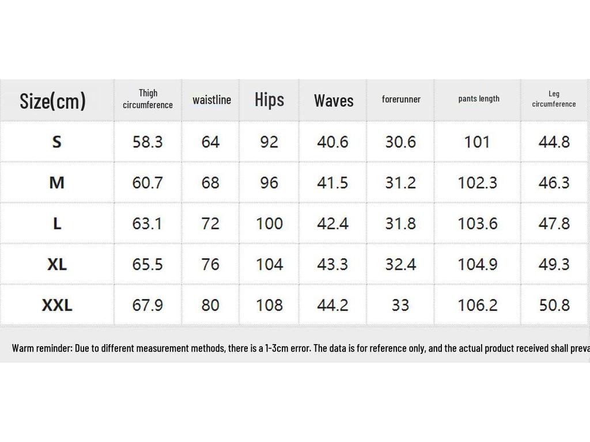Viewport: 590px width, 442px height.
Task: Select the 43.3 waves value
Action: point(332,264)
